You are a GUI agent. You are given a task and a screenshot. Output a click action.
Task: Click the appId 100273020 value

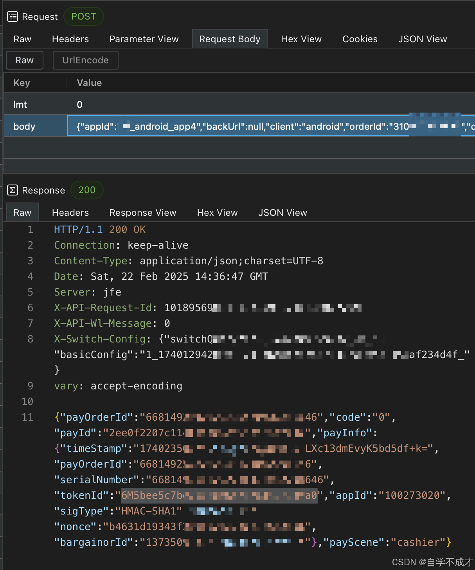coord(412,495)
